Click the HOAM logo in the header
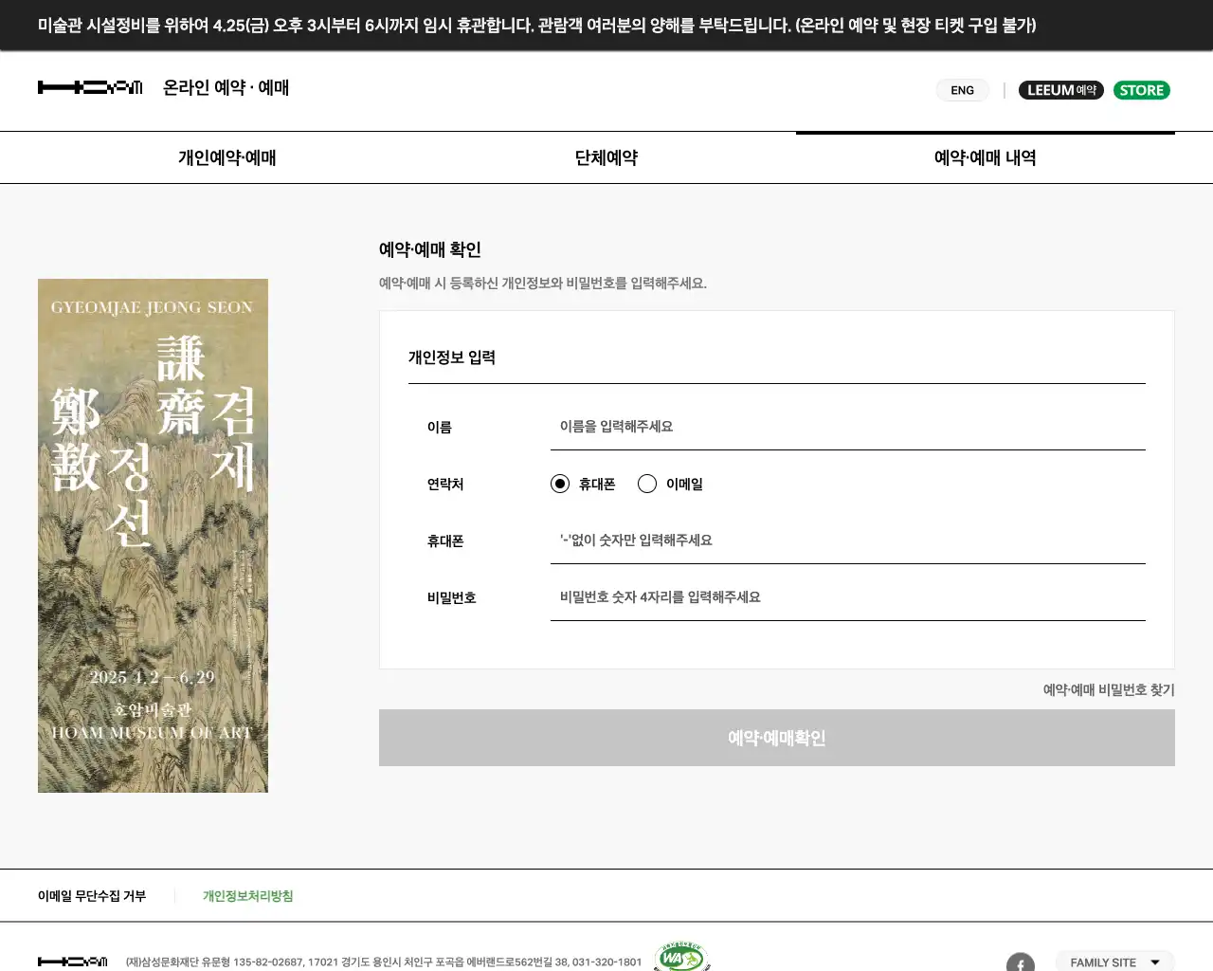The height and width of the screenshot is (971, 1213). 90,87
